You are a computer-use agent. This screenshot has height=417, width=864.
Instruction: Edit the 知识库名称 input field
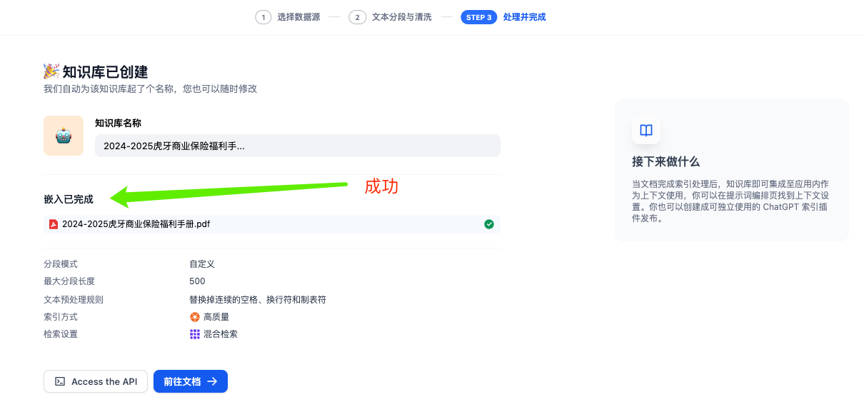click(x=297, y=146)
